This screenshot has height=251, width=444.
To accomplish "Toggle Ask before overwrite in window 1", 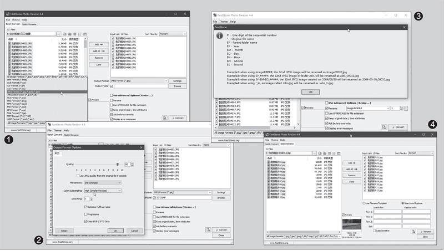I will 112,115.
